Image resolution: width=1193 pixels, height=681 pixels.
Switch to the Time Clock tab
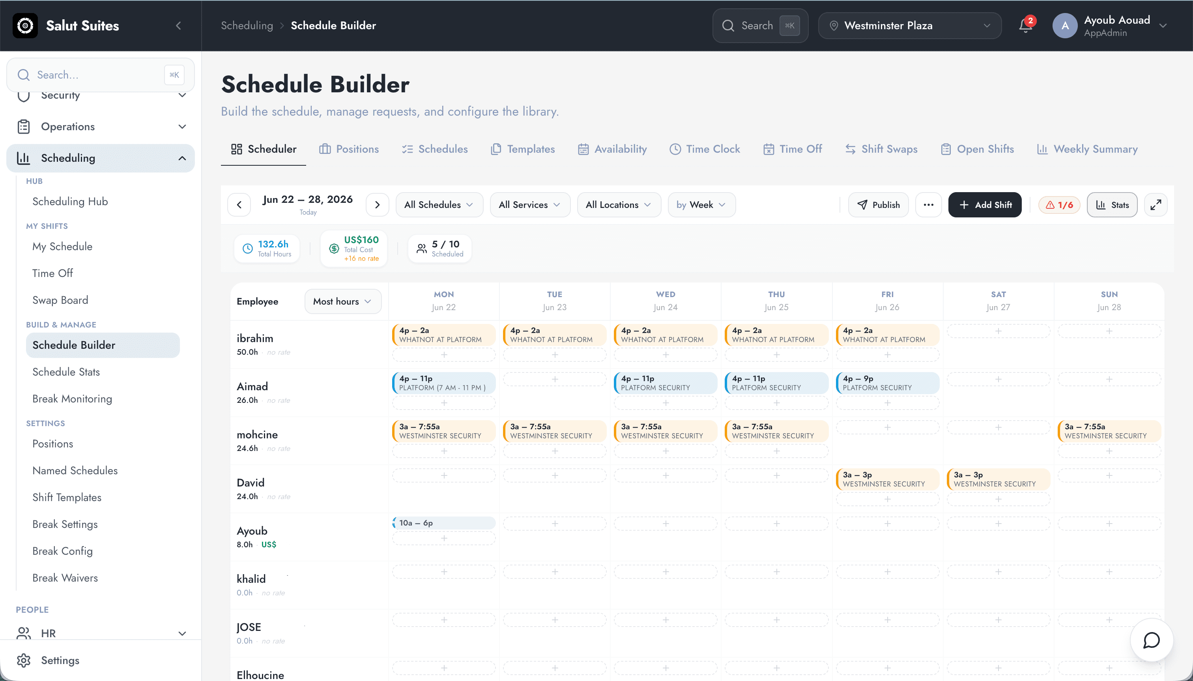coord(704,149)
